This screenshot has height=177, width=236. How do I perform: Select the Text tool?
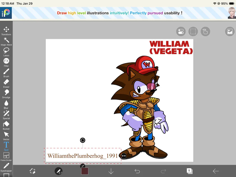pyautogui.click(x=6, y=146)
